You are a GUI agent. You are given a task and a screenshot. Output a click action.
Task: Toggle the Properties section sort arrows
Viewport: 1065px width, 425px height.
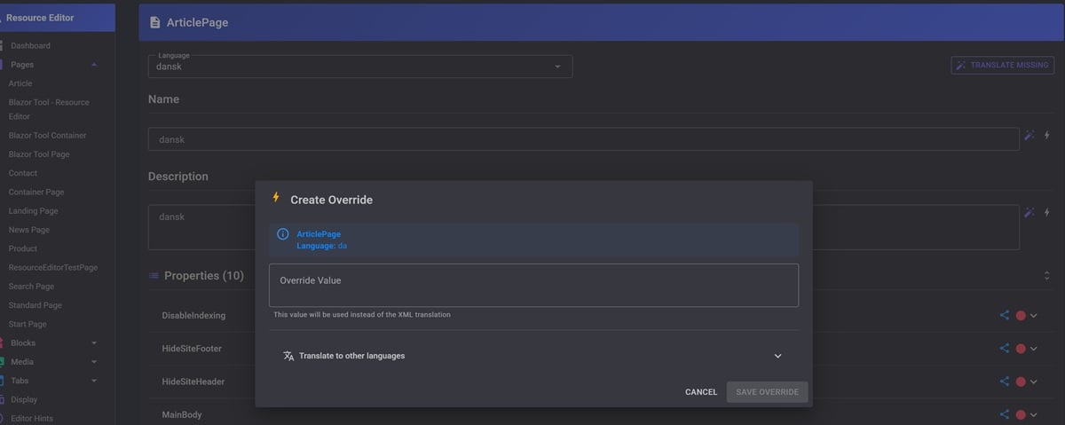click(x=1046, y=276)
